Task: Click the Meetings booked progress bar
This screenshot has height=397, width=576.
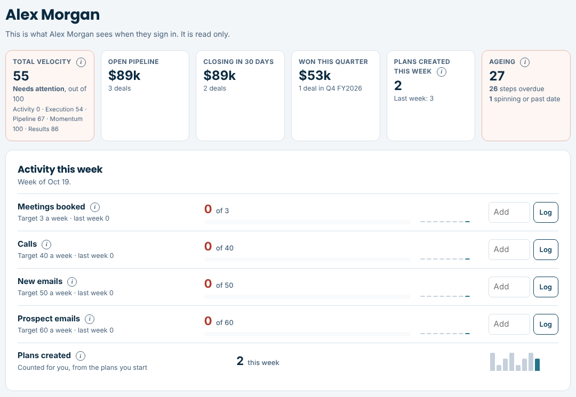Action: tap(307, 222)
